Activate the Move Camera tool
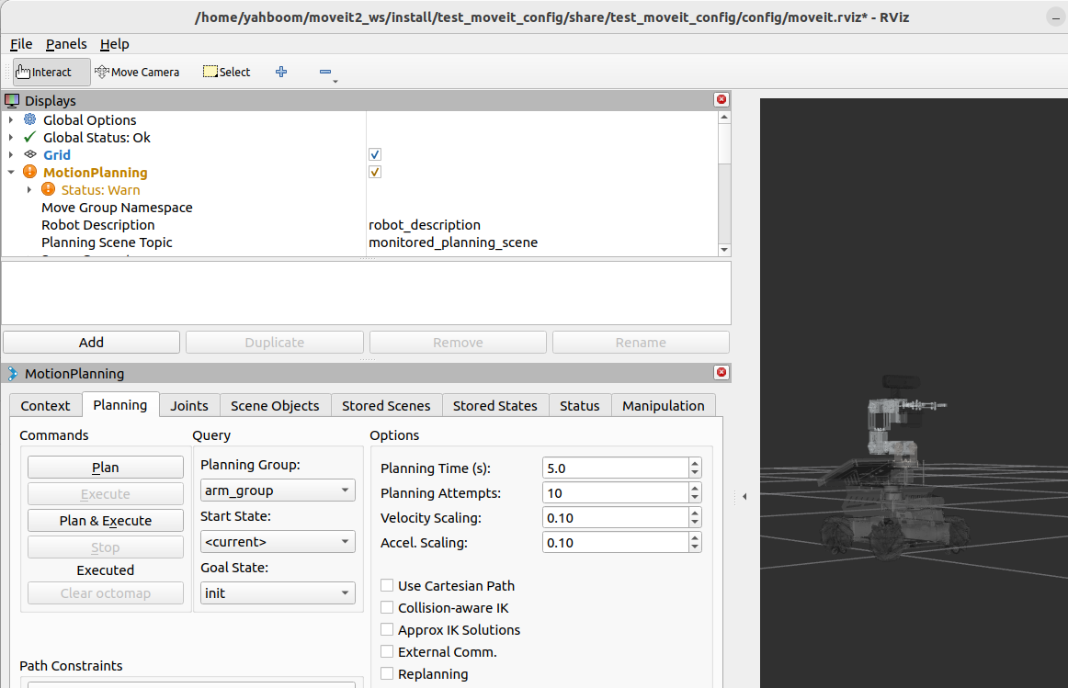Image resolution: width=1068 pixels, height=688 pixels. point(137,73)
